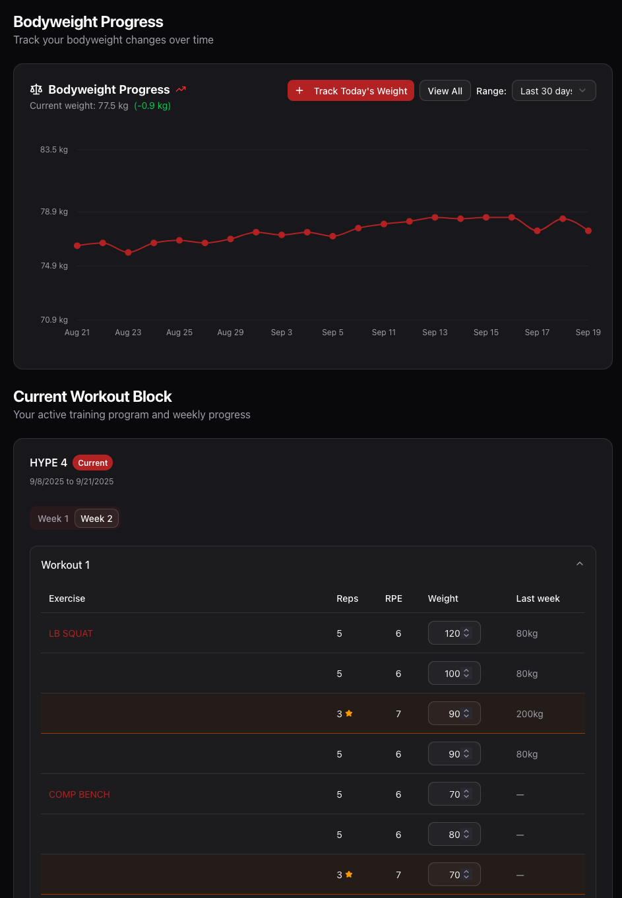
Task: Collapse the Workout 1 section
Action: [x=580, y=563]
